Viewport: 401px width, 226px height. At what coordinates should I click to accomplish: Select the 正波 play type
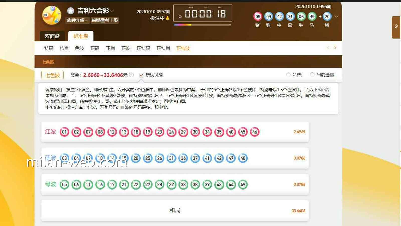click(x=126, y=48)
